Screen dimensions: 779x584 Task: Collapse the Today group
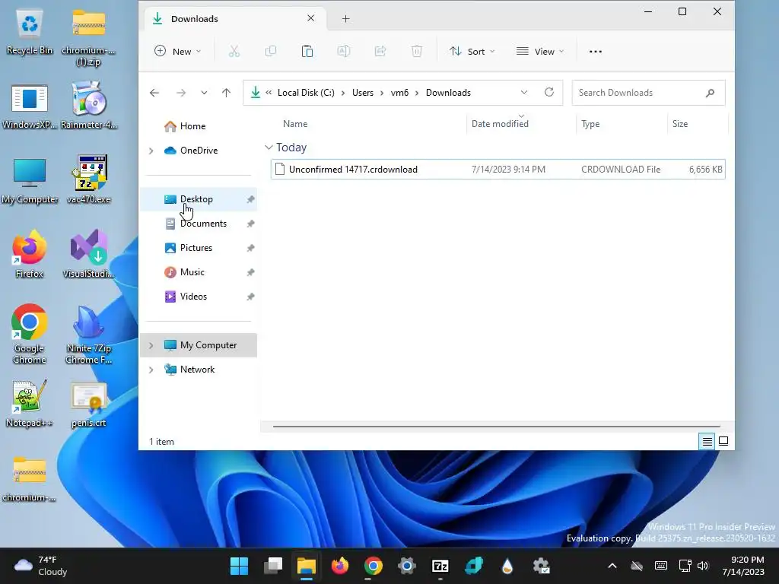(269, 148)
